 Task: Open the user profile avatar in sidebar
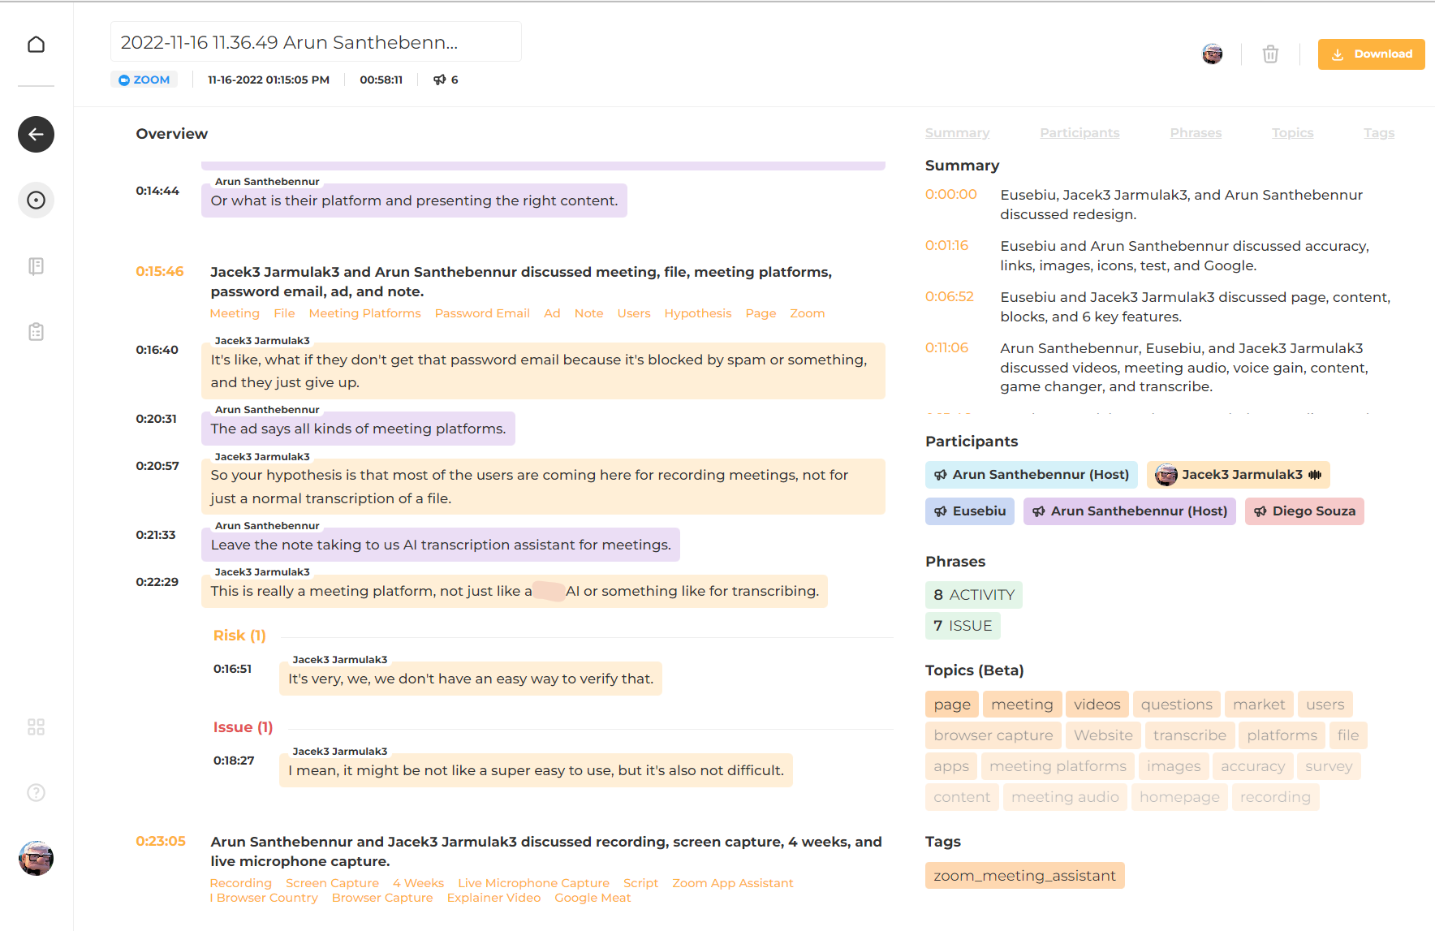pos(36,858)
